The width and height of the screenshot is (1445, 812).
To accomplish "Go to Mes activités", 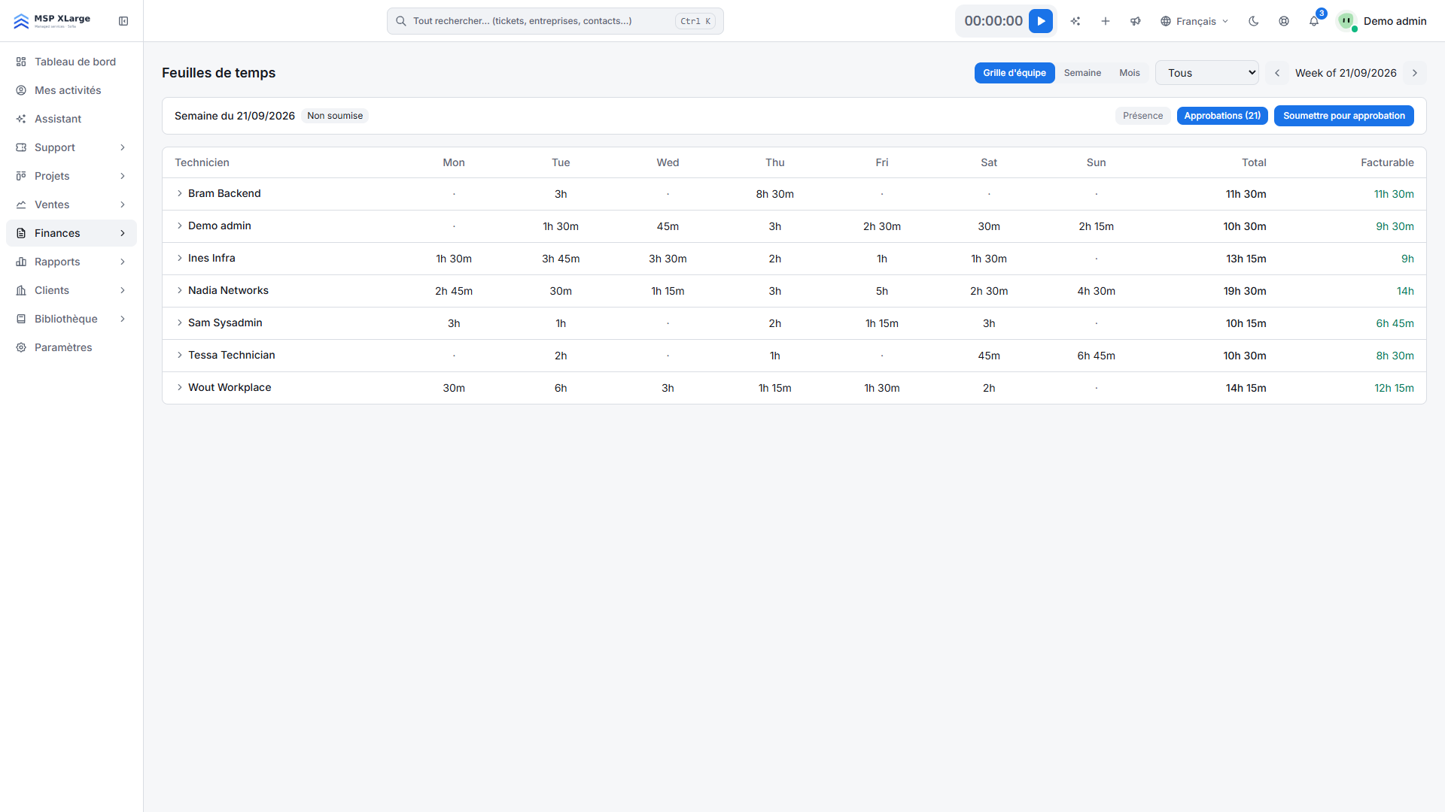I will click(x=71, y=90).
